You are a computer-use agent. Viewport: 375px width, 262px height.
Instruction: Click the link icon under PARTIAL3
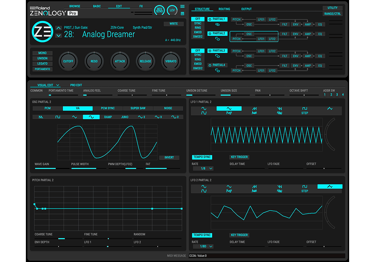point(217,56)
